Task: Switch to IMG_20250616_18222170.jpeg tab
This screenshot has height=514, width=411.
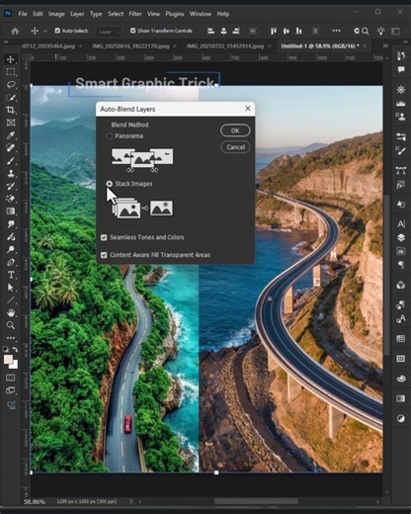Action: (x=131, y=46)
